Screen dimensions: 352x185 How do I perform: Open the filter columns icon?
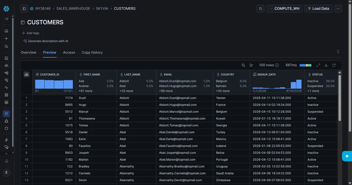pyautogui.click(x=251, y=65)
